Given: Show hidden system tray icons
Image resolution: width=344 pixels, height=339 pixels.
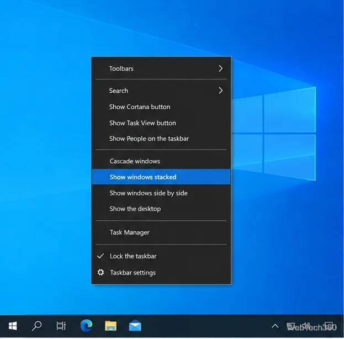Looking at the screenshot, I should (x=275, y=326).
